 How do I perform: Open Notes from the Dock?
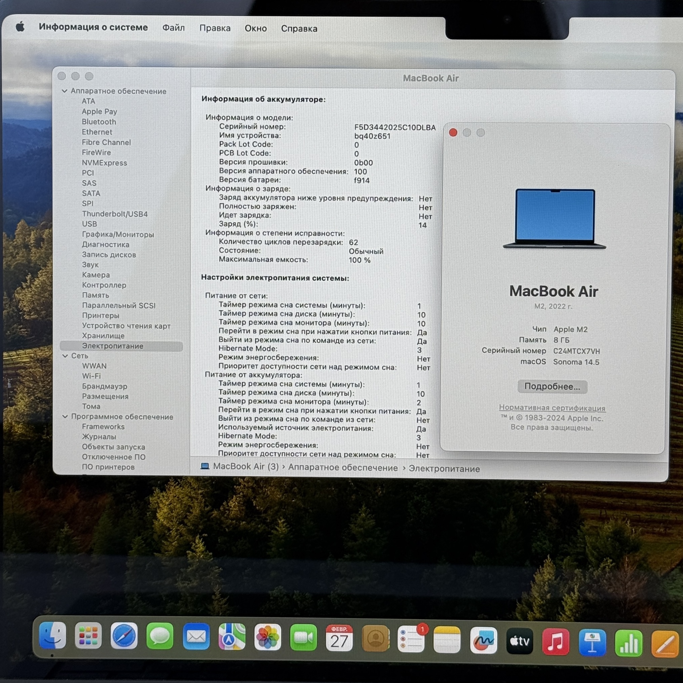[447, 640]
